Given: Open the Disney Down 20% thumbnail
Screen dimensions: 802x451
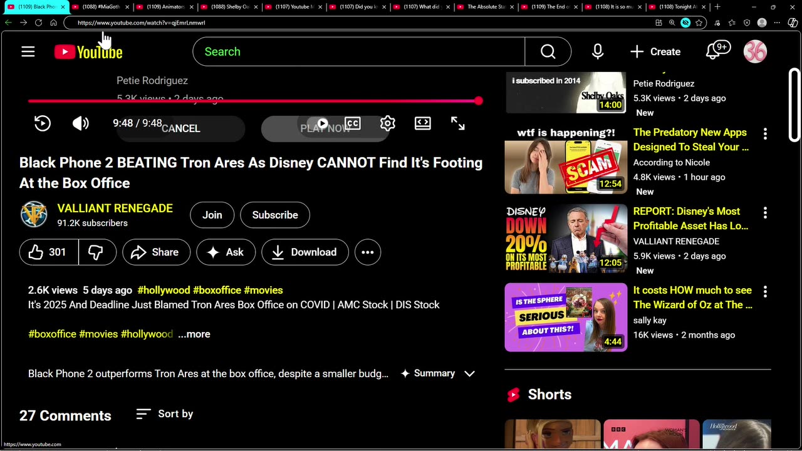Looking at the screenshot, I should point(566,239).
